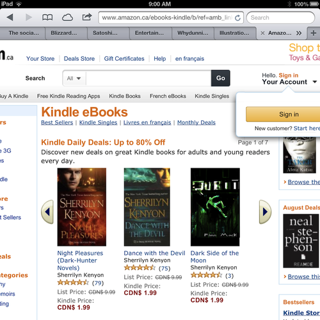The width and height of the screenshot is (320, 320).
Task: Show more tabs via the double chevron
Action: click(x=299, y=33)
